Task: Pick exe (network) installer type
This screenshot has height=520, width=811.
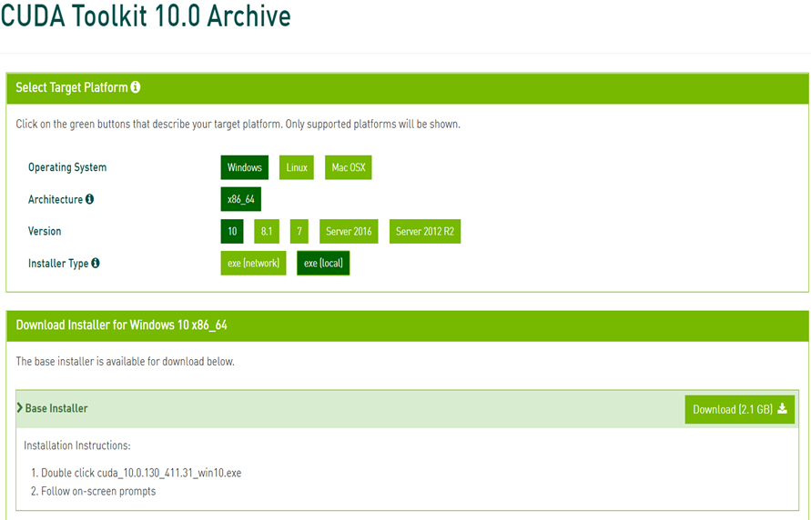Action: click(253, 263)
